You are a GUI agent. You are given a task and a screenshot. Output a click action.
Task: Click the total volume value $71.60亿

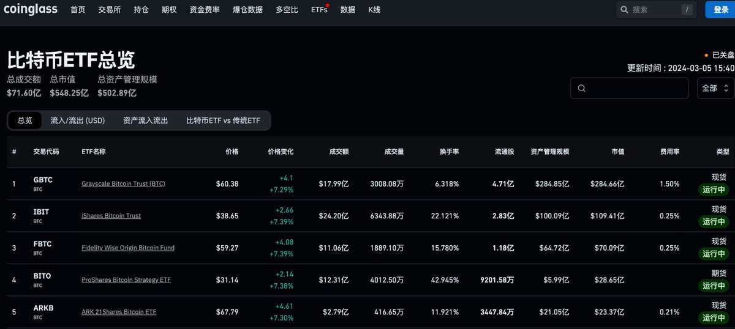(x=24, y=93)
